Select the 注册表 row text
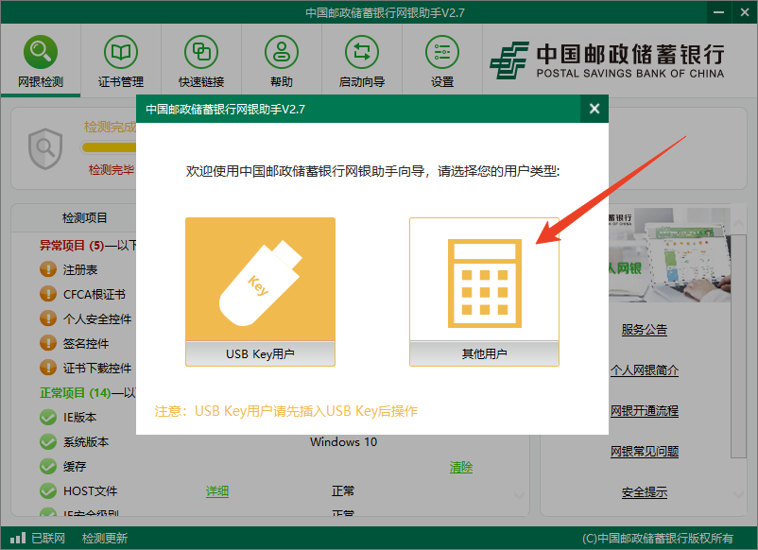The image size is (758, 550). [80, 269]
